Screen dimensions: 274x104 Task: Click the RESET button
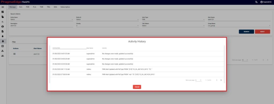262,32
